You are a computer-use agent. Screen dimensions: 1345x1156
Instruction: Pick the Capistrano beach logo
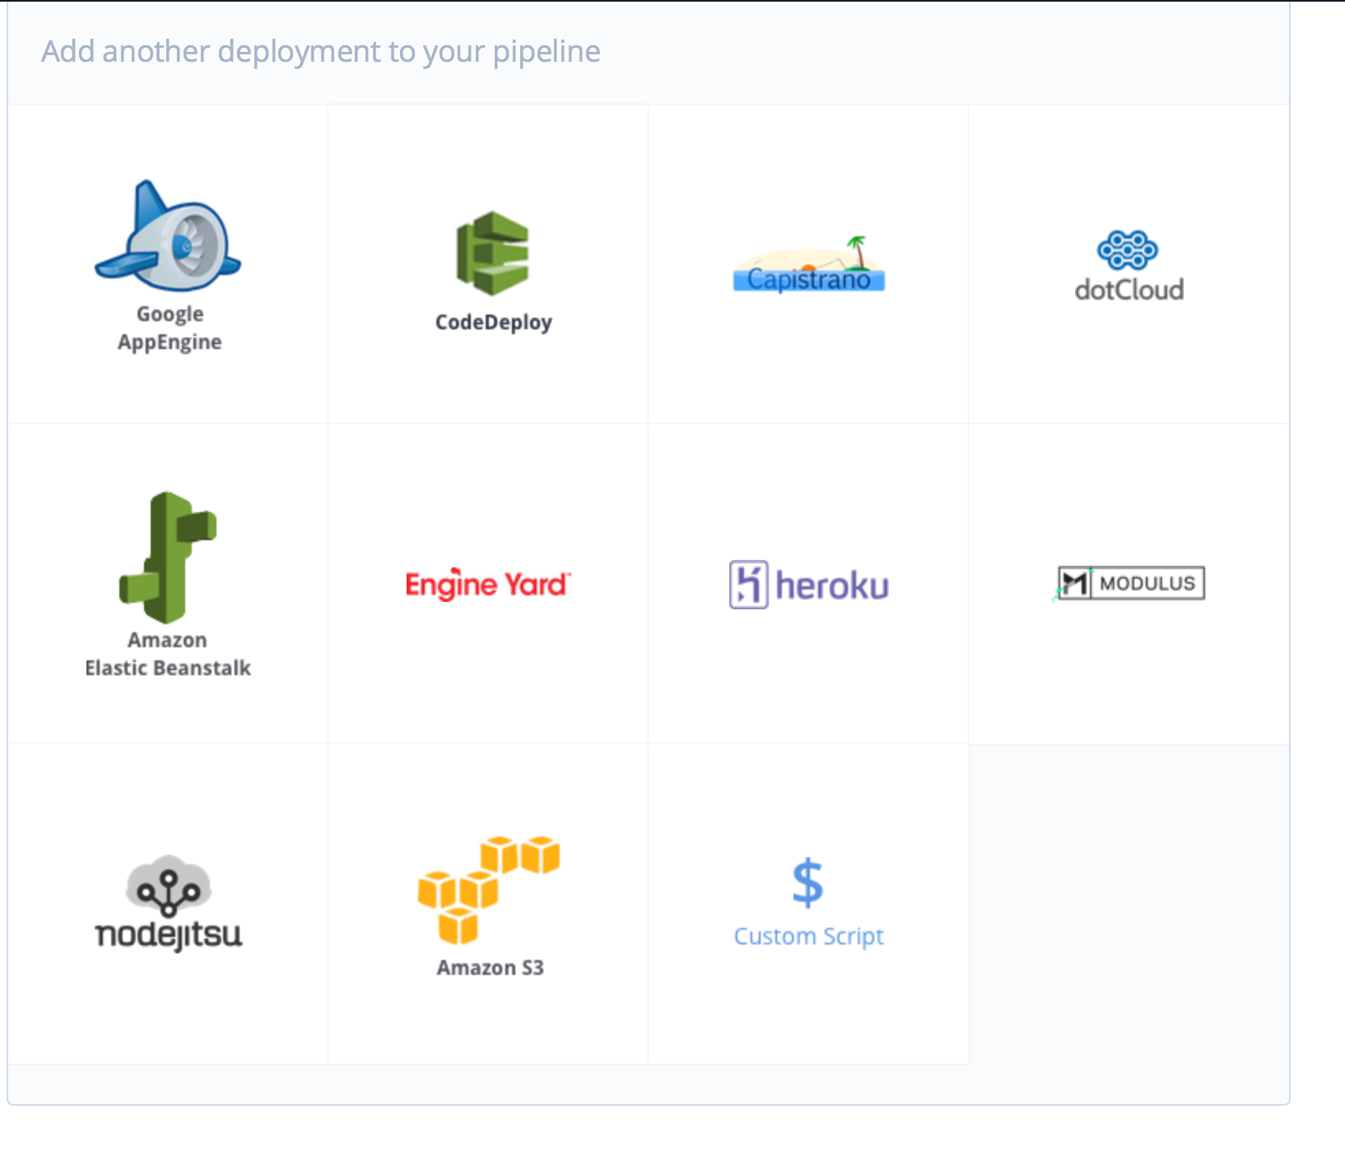808,264
